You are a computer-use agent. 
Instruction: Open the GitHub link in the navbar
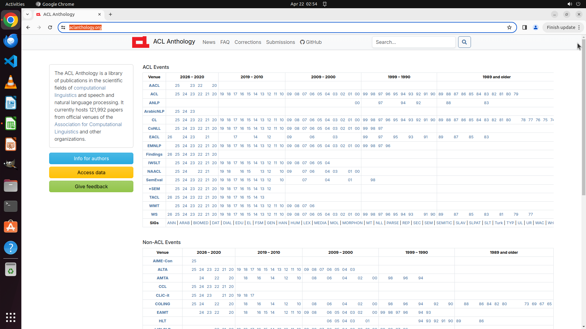[x=311, y=42]
